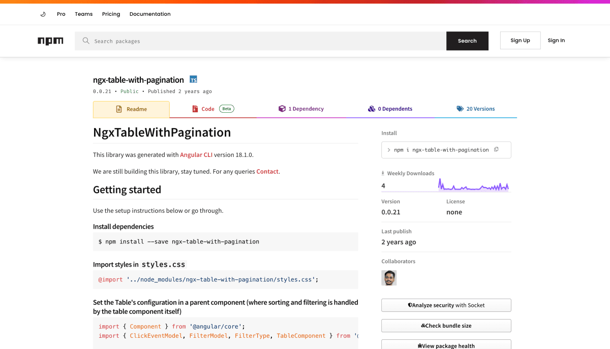
Task: Click the Dependency cube icon
Action: (282, 109)
